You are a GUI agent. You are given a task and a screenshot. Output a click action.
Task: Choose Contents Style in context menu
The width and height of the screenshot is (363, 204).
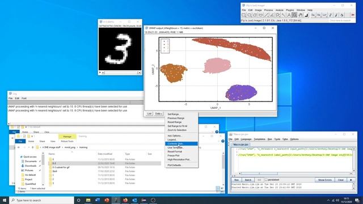point(181,143)
